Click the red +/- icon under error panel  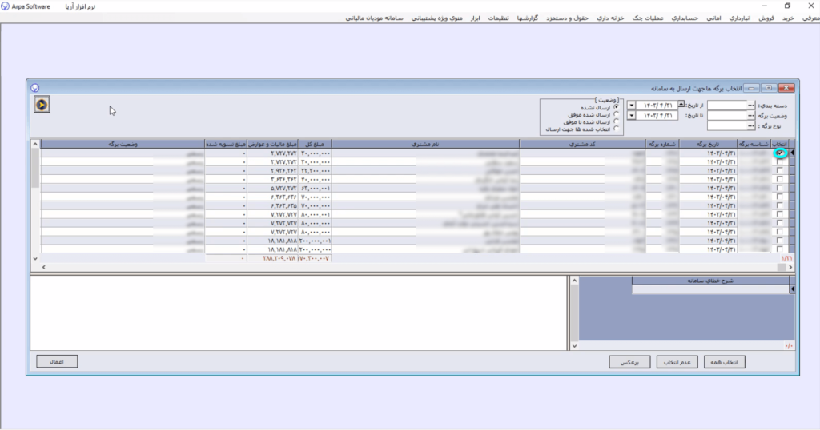[x=789, y=346]
